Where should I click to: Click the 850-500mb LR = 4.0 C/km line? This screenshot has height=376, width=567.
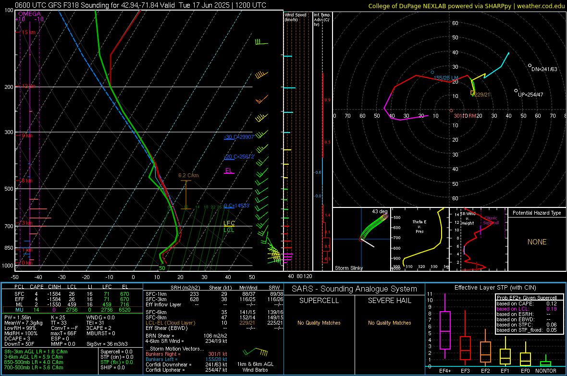(x=34, y=362)
